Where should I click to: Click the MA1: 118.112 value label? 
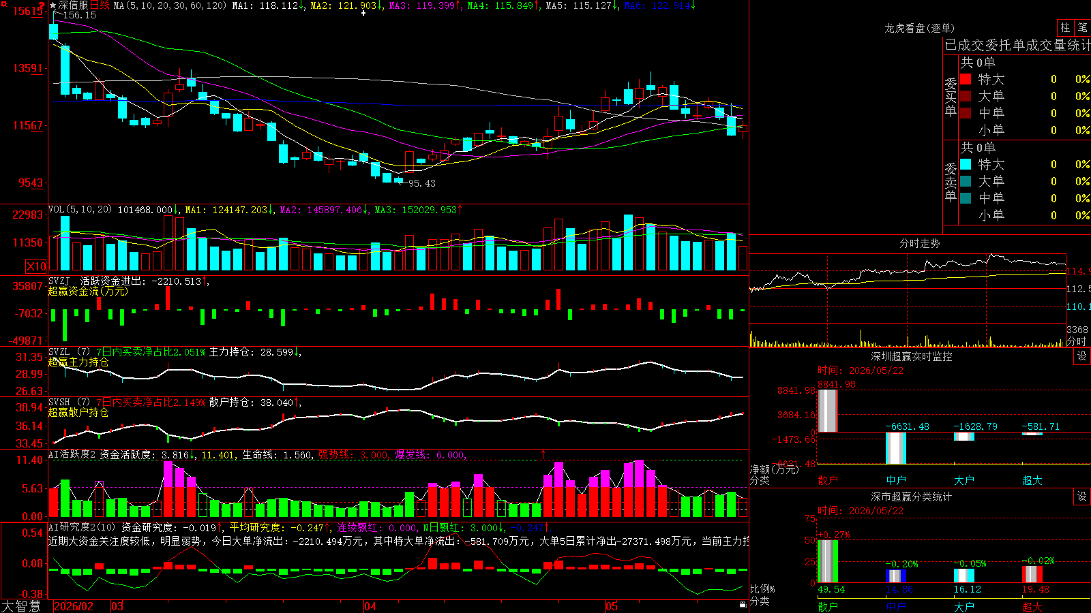[267, 5]
